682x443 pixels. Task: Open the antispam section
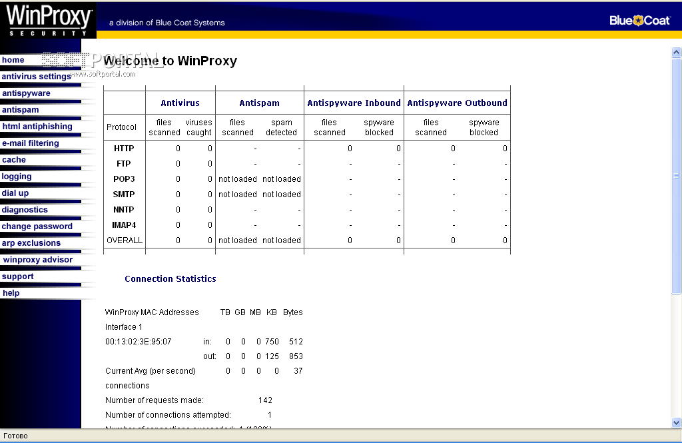tap(21, 110)
